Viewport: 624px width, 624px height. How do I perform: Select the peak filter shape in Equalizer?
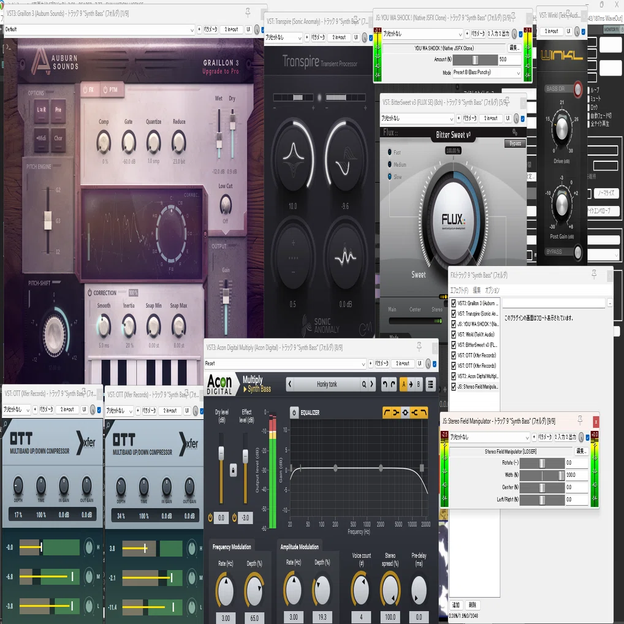tap(405, 413)
